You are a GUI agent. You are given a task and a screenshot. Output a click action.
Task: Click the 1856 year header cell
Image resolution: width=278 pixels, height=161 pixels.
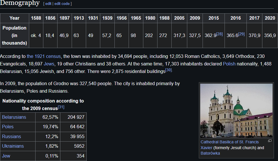click(50, 18)
